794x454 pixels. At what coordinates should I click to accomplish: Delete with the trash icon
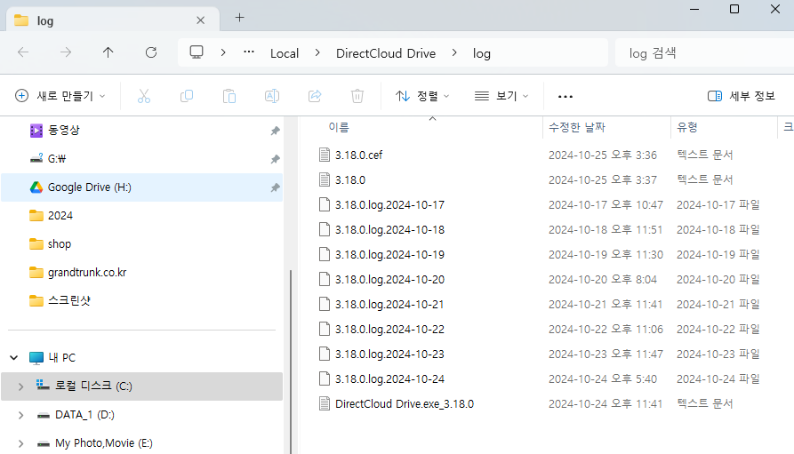pyautogui.click(x=357, y=96)
